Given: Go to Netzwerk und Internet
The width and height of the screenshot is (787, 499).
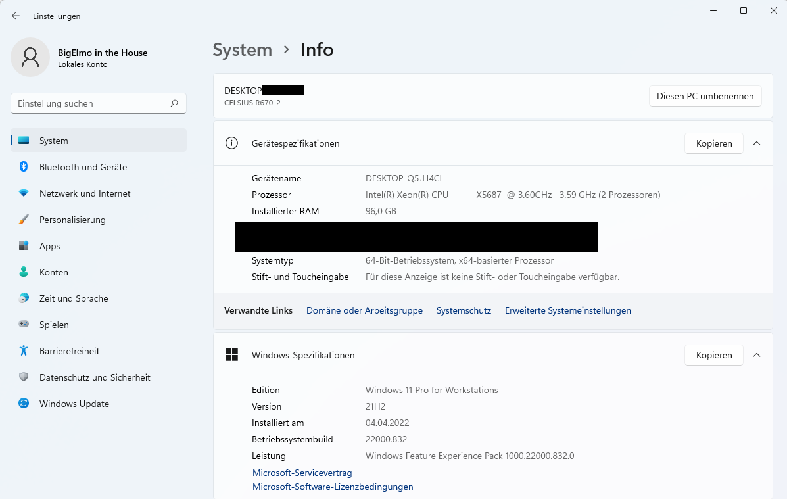Looking at the screenshot, I should 99,193.
